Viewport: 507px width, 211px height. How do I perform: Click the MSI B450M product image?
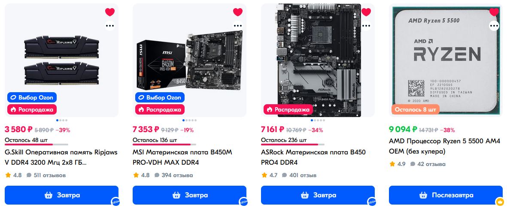click(189, 60)
